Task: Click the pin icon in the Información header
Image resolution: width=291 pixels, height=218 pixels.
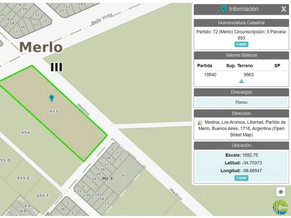Action: pyautogui.click(x=224, y=9)
